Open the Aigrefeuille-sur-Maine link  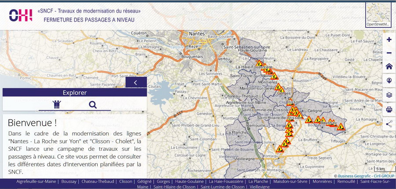[37, 181]
